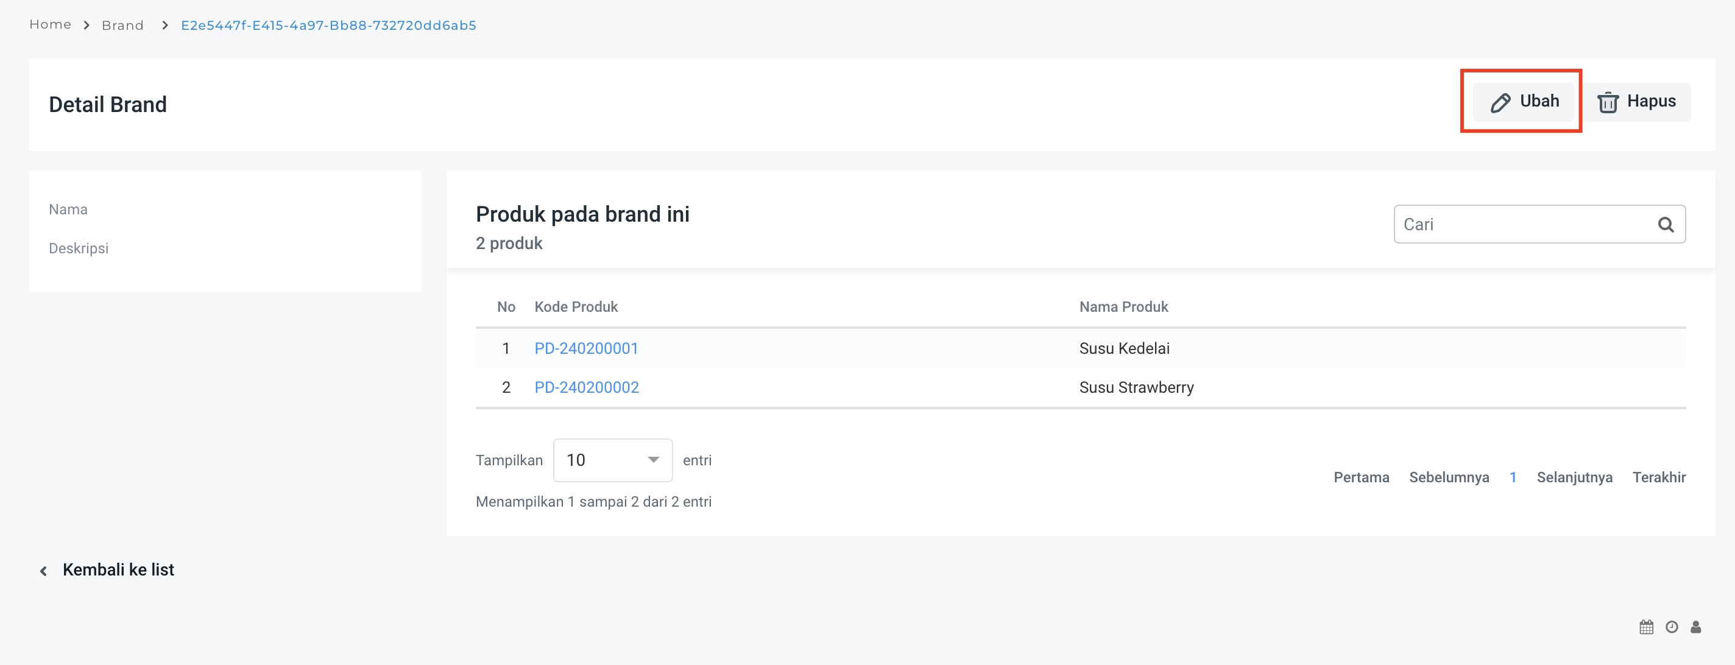
Task: Click the search magnifier icon
Action: click(x=1666, y=225)
